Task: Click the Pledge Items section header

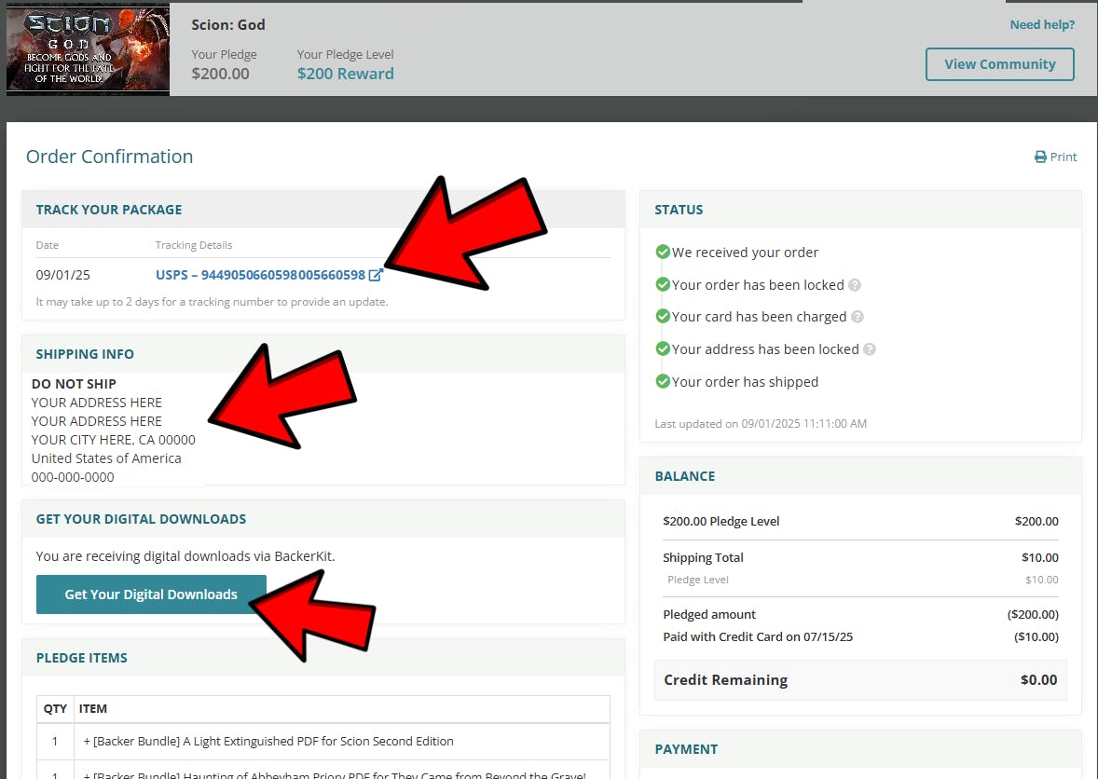Action: click(x=82, y=658)
